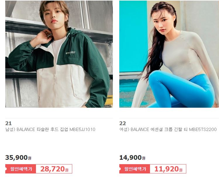Click the turquoise wall panel in right photo
This screenshot has width=219, height=179.
pyautogui.click(x=133, y=36)
